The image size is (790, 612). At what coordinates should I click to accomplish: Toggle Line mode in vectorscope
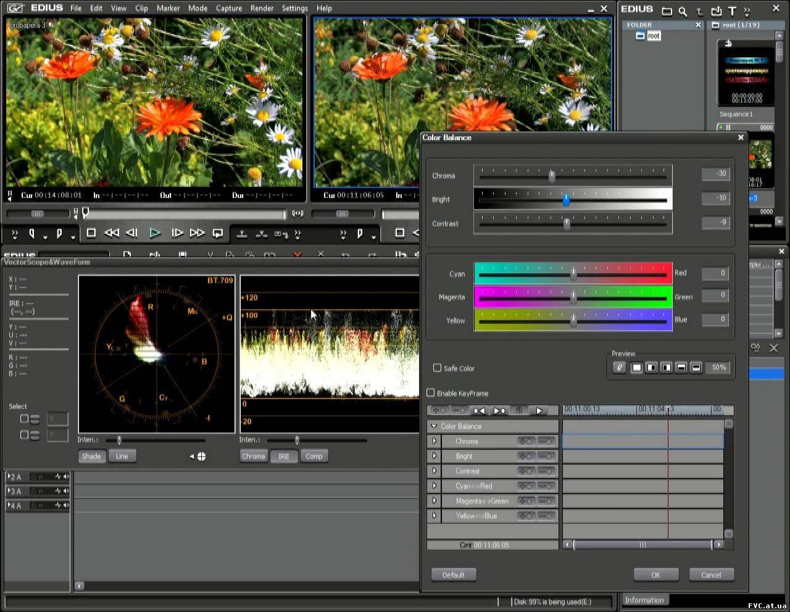122,457
